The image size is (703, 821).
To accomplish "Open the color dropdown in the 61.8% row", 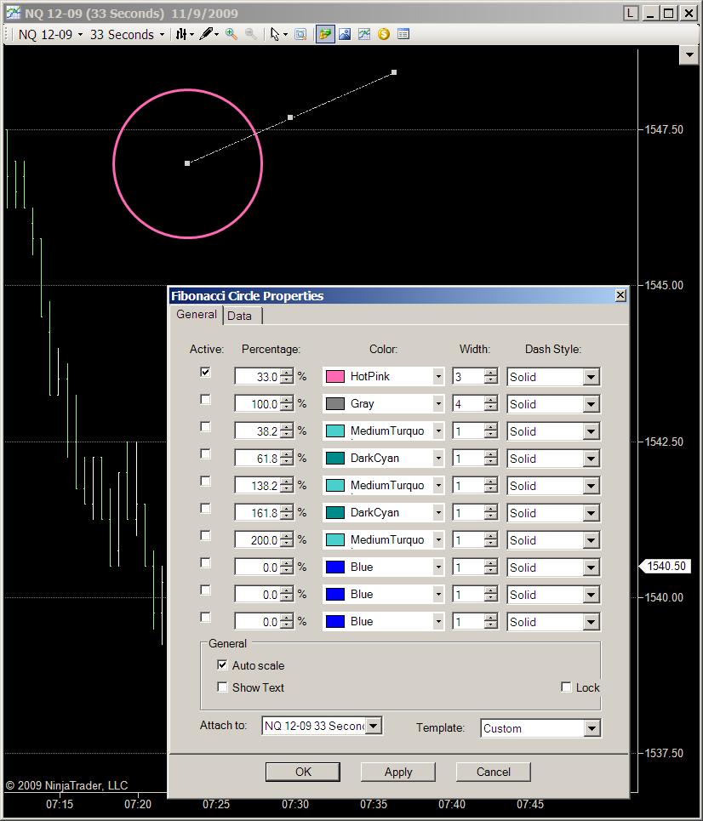I will 438,459.
